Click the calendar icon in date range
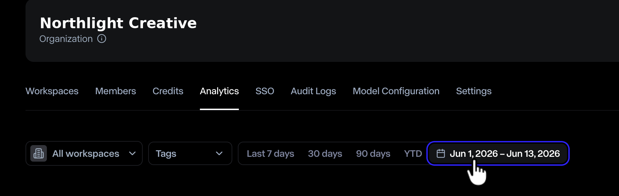This screenshot has height=196, width=619. tap(441, 153)
